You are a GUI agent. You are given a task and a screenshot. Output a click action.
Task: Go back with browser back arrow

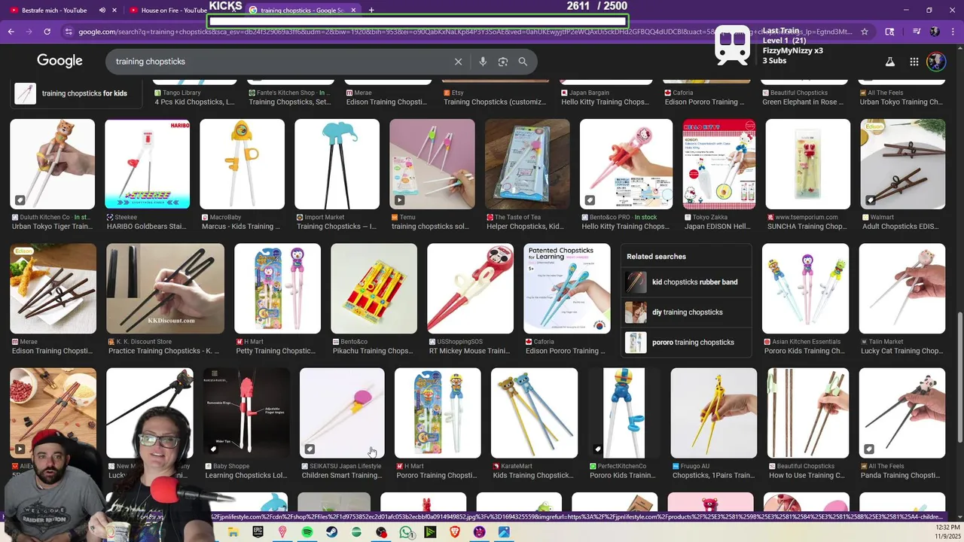11,32
